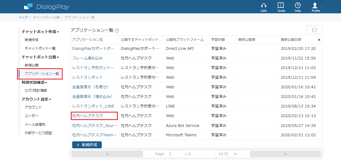Select アプリケーション一覧 in the sidebar

point(42,74)
